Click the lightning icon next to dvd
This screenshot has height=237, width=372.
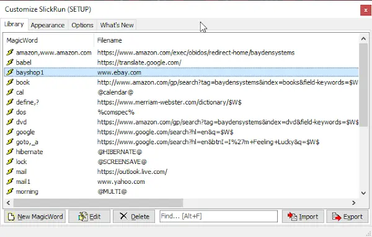pyautogui.click(x=10, y=122)
